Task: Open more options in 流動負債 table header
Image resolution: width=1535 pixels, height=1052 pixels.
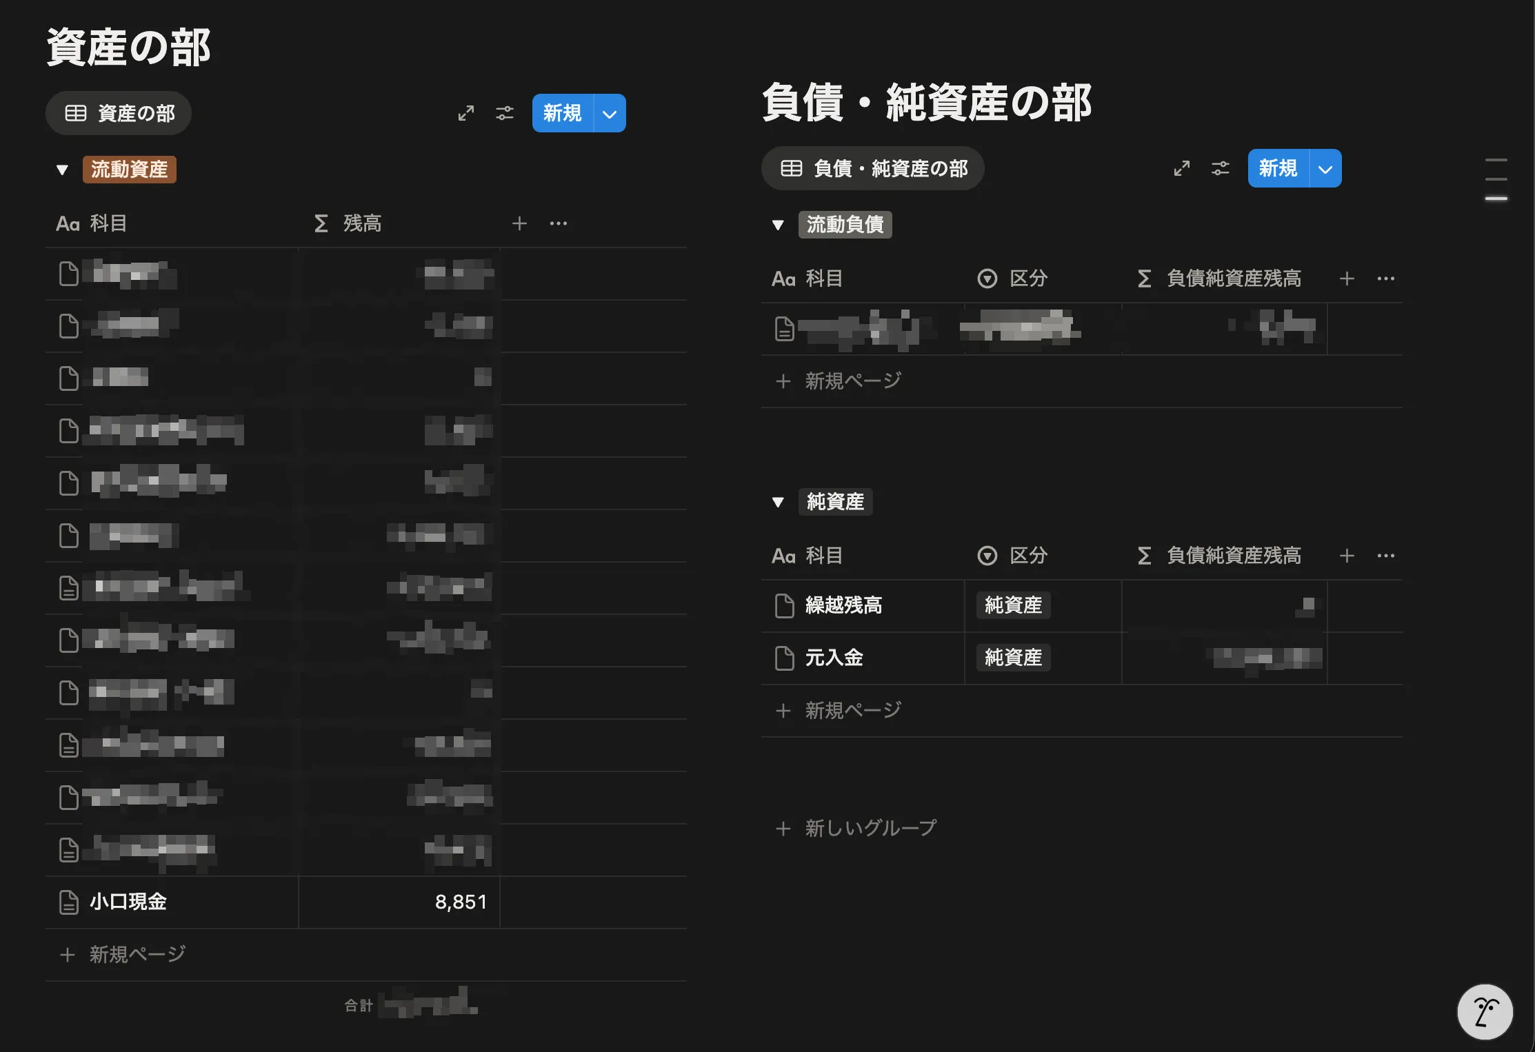Action: point(1386,279)
